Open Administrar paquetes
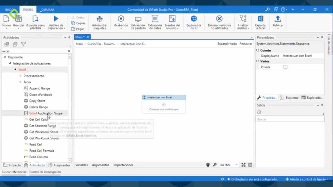Screen dimensions: 333x187 pos(100,22)
